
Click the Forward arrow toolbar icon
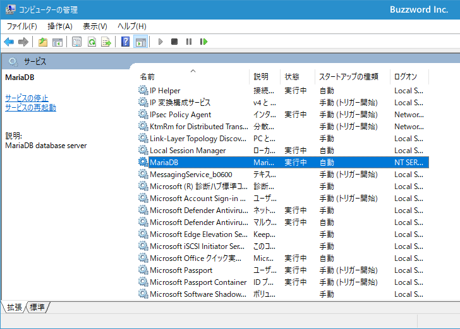(23, 42)
